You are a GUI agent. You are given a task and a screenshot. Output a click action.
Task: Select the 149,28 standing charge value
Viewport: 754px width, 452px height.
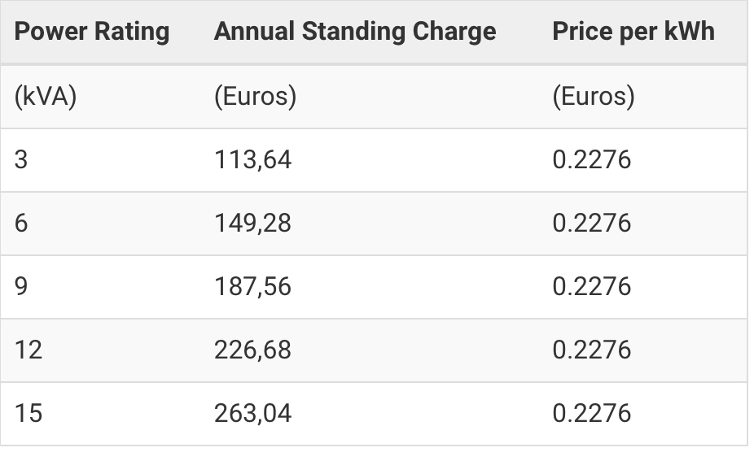tap(252, 223)
